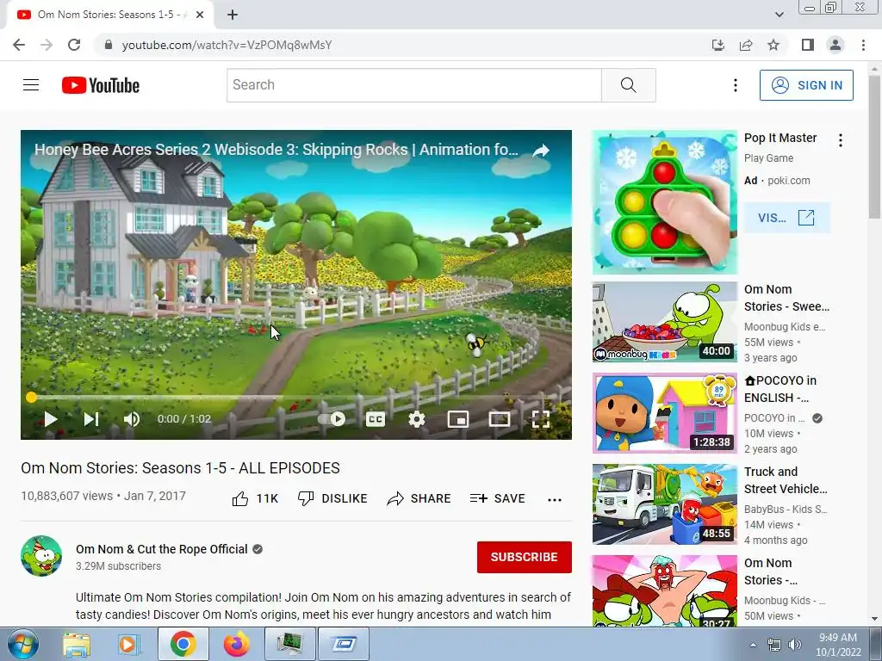882x661 pixels.
Task: Open Om Nom & Cut the Rope Official channel
Action: click(161, 549)
